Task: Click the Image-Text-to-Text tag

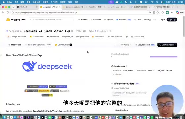Action: [17, 37]
